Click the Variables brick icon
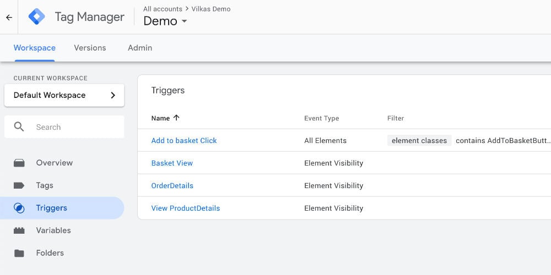The image size is (551, 275). (x=19, y=230)
